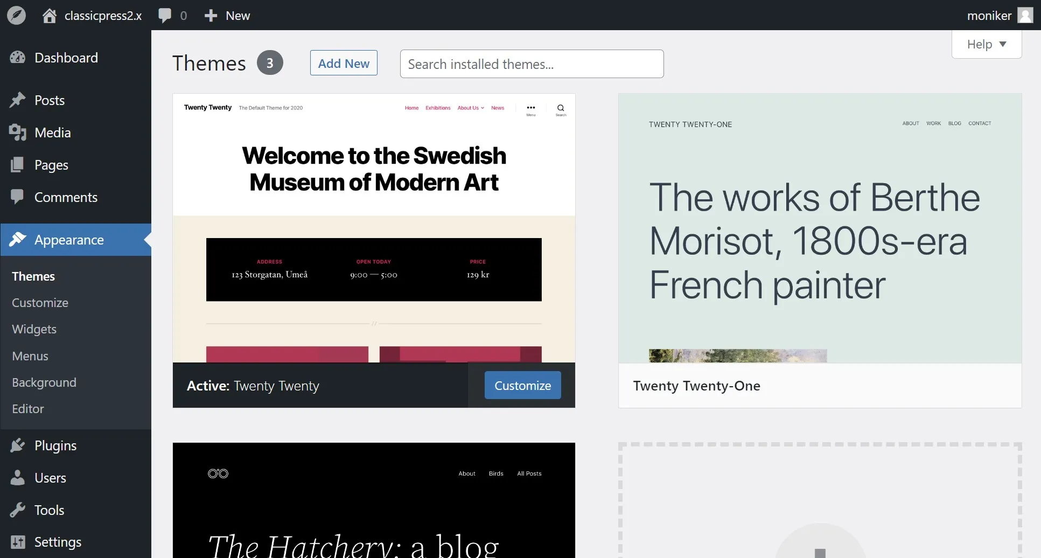Click the Dashboard gauge icon
Image resolution: width=1041 pixels, height=558 pixels.
18,58
